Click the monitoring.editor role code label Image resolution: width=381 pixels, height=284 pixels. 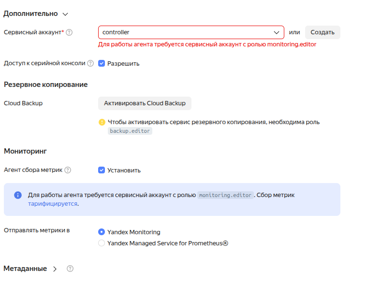pos(225,195)
